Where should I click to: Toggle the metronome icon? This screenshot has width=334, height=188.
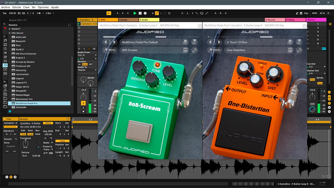39,13
